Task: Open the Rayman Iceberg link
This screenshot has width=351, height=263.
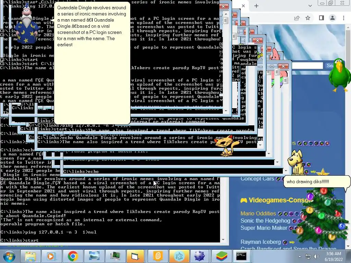Action: [261, 242]
